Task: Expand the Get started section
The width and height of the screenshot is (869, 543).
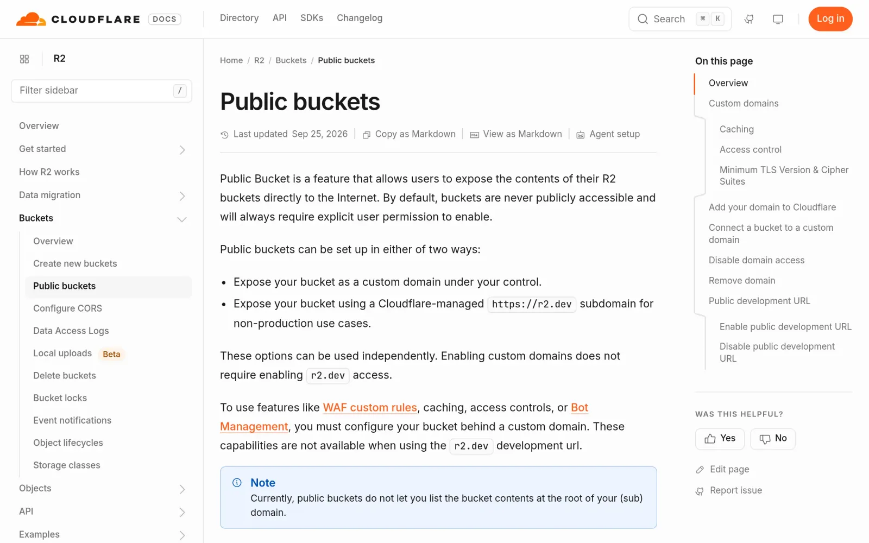Action: (182, 149)
